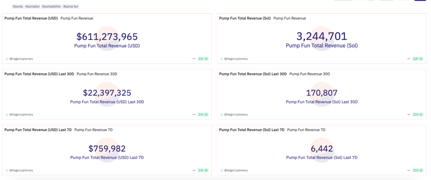
Task: Click caption under the 6,442 value
Action: [322, 157]
